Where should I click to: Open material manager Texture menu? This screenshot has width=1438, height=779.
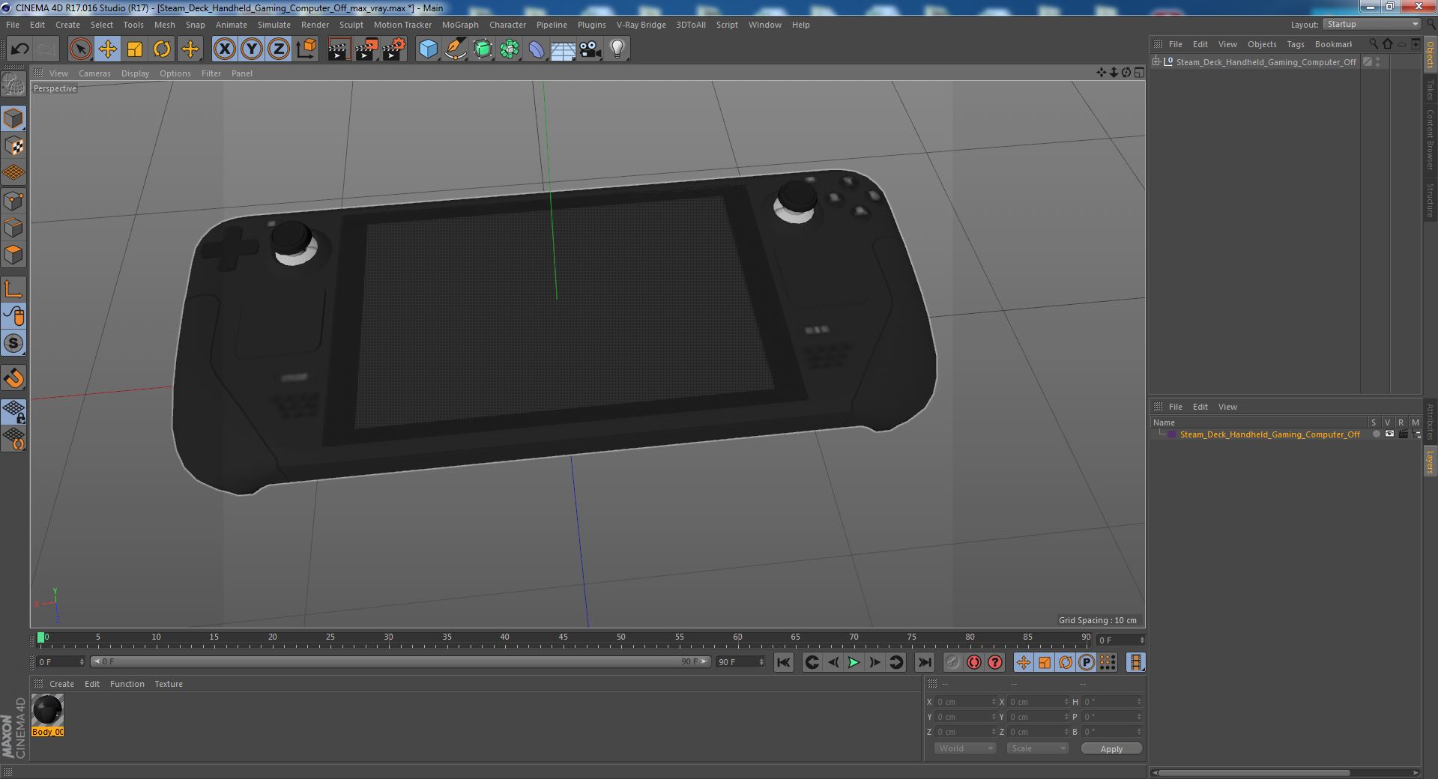169,684
